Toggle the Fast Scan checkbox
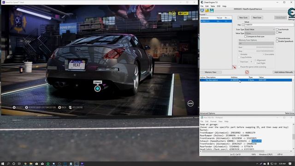295x166 pixels. pos(239,62)
